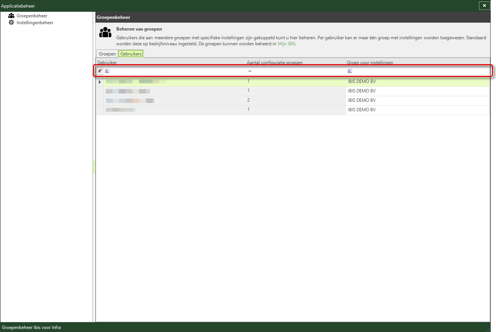Click the Groepenbeheer panel title bar
Viewport: 496px width, 332px height.
293,17
